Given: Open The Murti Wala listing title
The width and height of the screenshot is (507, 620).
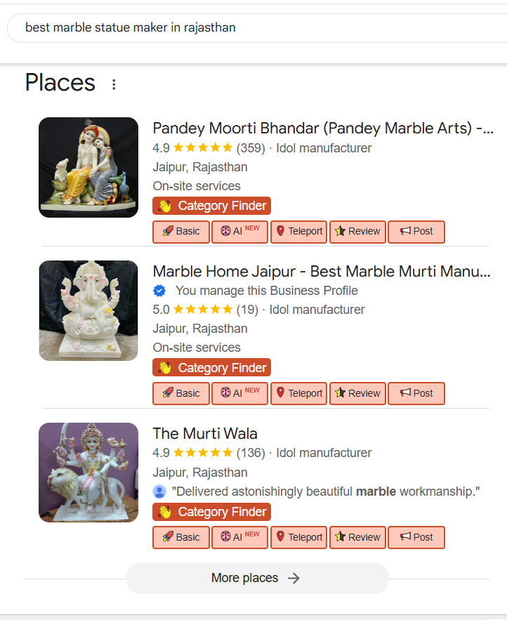Looking at the screenshot, I should coord(205,433).
